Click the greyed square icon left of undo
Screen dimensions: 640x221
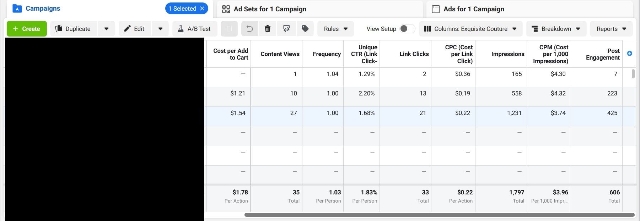pos(229,29)
